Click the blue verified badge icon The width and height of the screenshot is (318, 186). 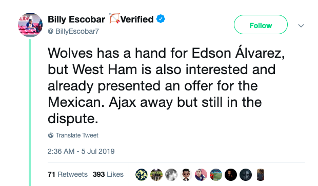pyautogui.click(x=161, y=19)
